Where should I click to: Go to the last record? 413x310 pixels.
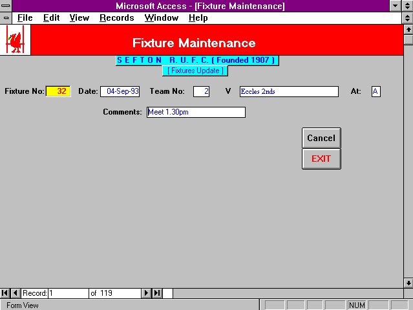point(157,293)
